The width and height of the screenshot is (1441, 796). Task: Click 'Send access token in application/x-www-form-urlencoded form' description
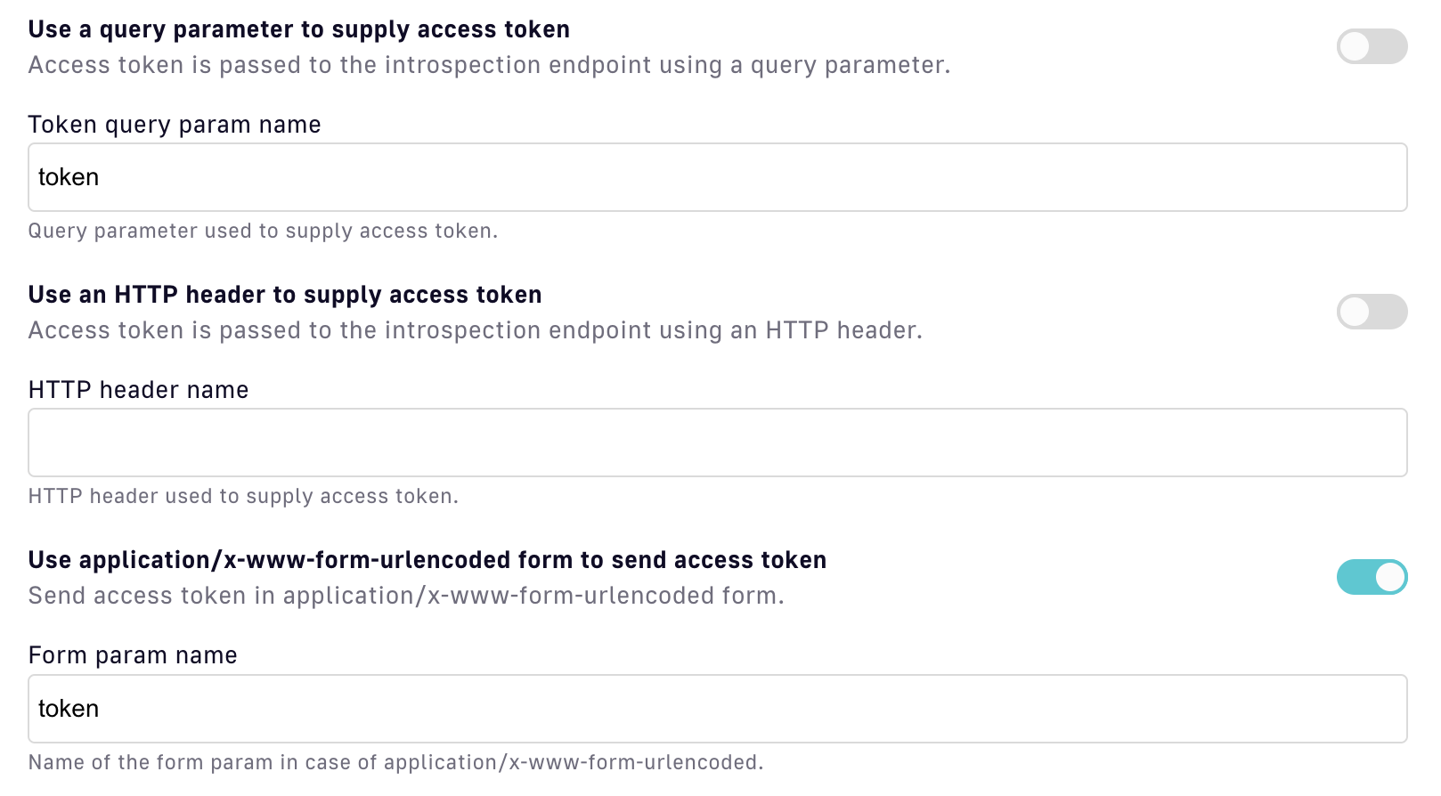(x=406, y=596)
